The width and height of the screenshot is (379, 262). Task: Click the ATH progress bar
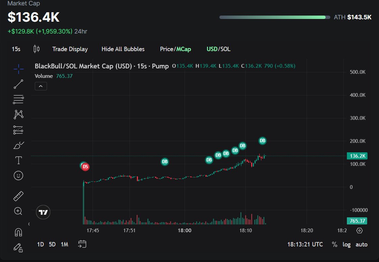pos(274,17)
